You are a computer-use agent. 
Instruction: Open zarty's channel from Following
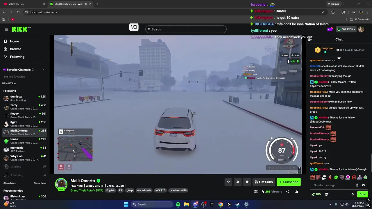click(x=25, y=107)
